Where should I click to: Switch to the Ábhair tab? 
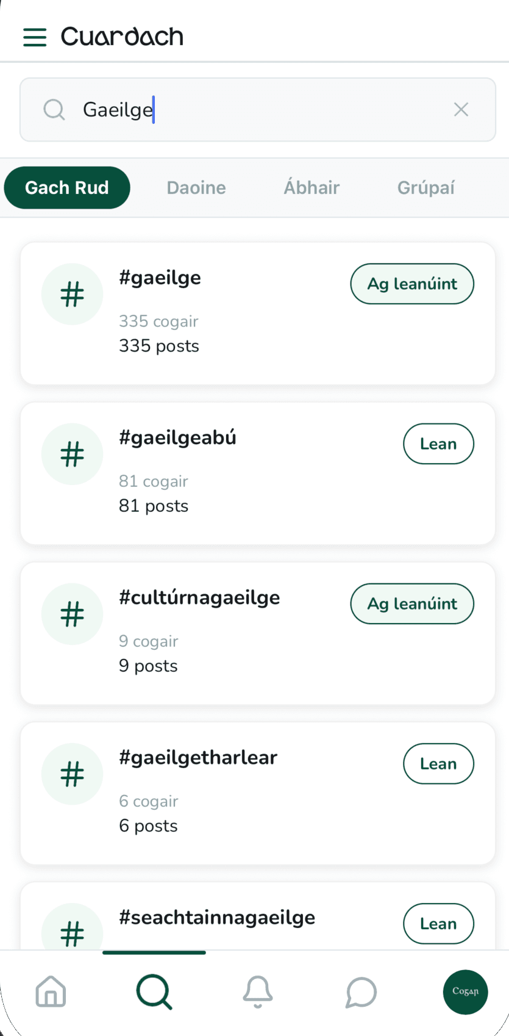[311, 187]
